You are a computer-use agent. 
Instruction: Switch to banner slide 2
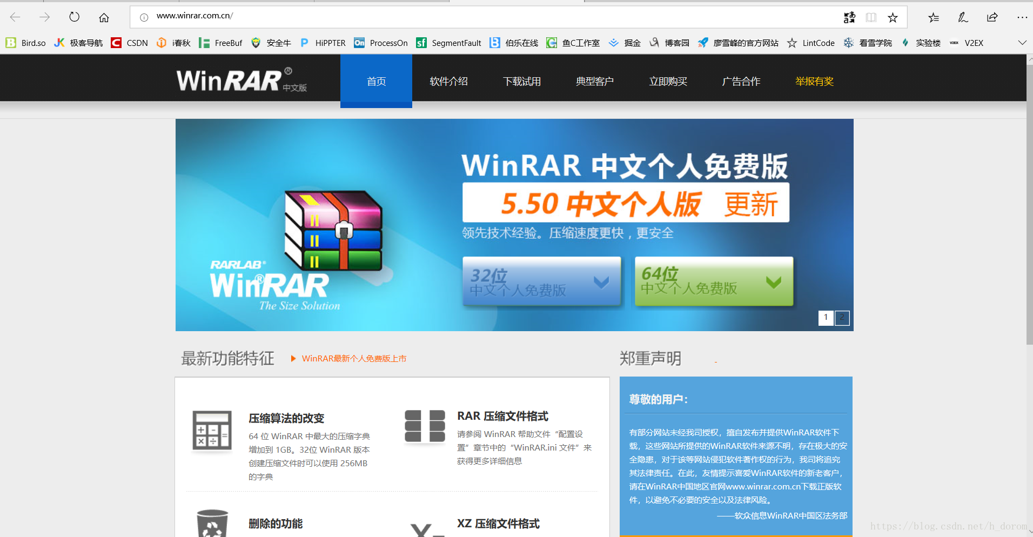(x=842, y=318)
